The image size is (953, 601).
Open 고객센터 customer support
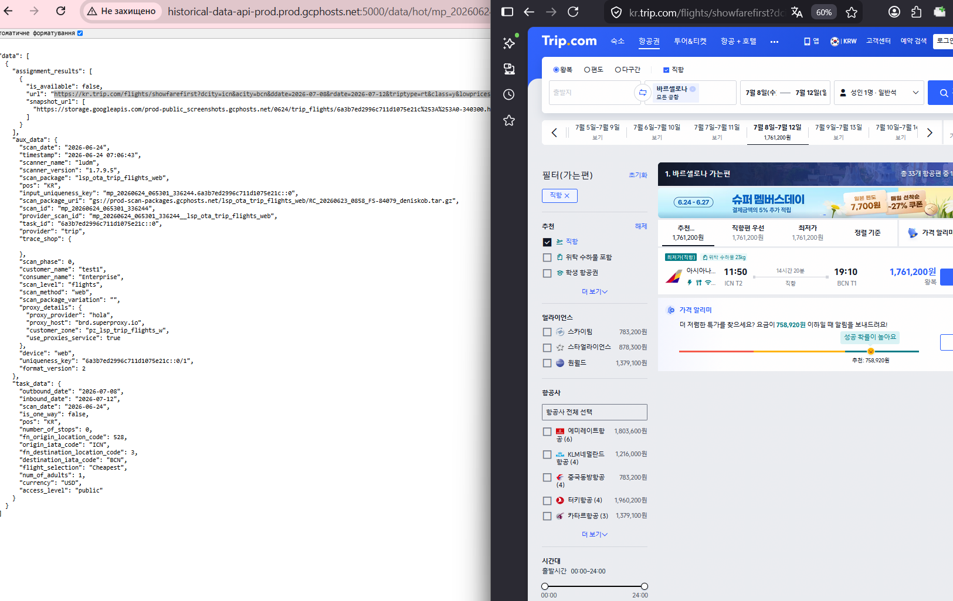(x=878, y=41)
